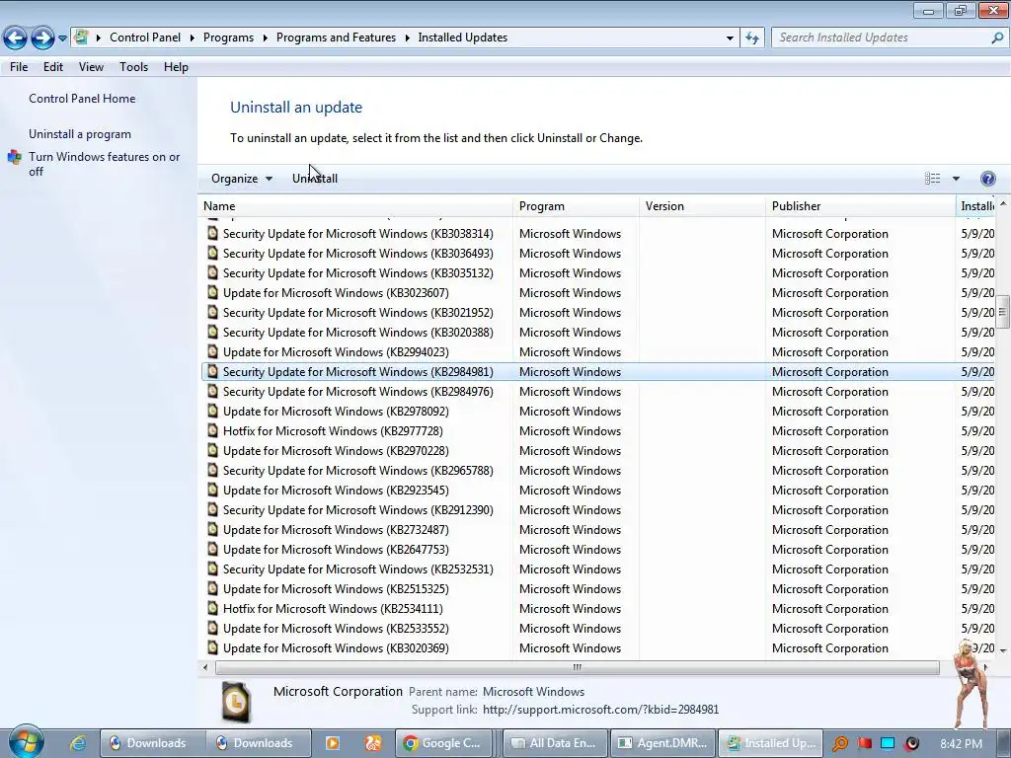Open the address bar history dropdown arrow
Image resolution: width=1011 pixels, height=758 pixels.
pyautogui.click(x=730, y=38)
